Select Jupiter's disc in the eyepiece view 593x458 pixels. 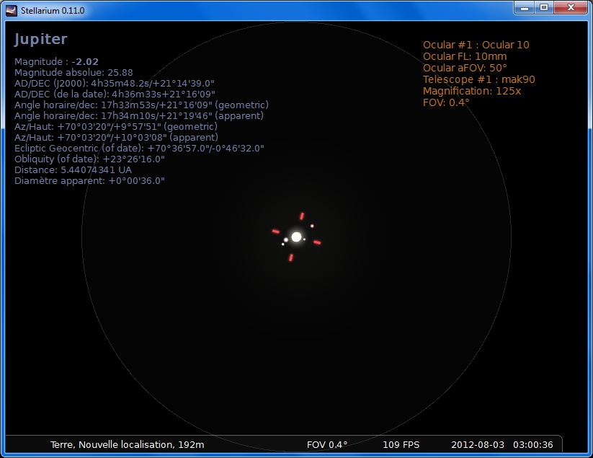pyautogui.click(x=297, y=237)
